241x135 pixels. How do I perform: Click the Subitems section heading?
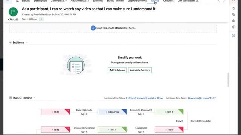pyautogui.click(x=18, y=42)
